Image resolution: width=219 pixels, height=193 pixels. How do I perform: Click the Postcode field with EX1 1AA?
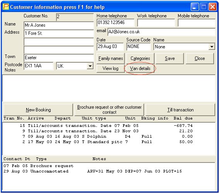point(39,66)
